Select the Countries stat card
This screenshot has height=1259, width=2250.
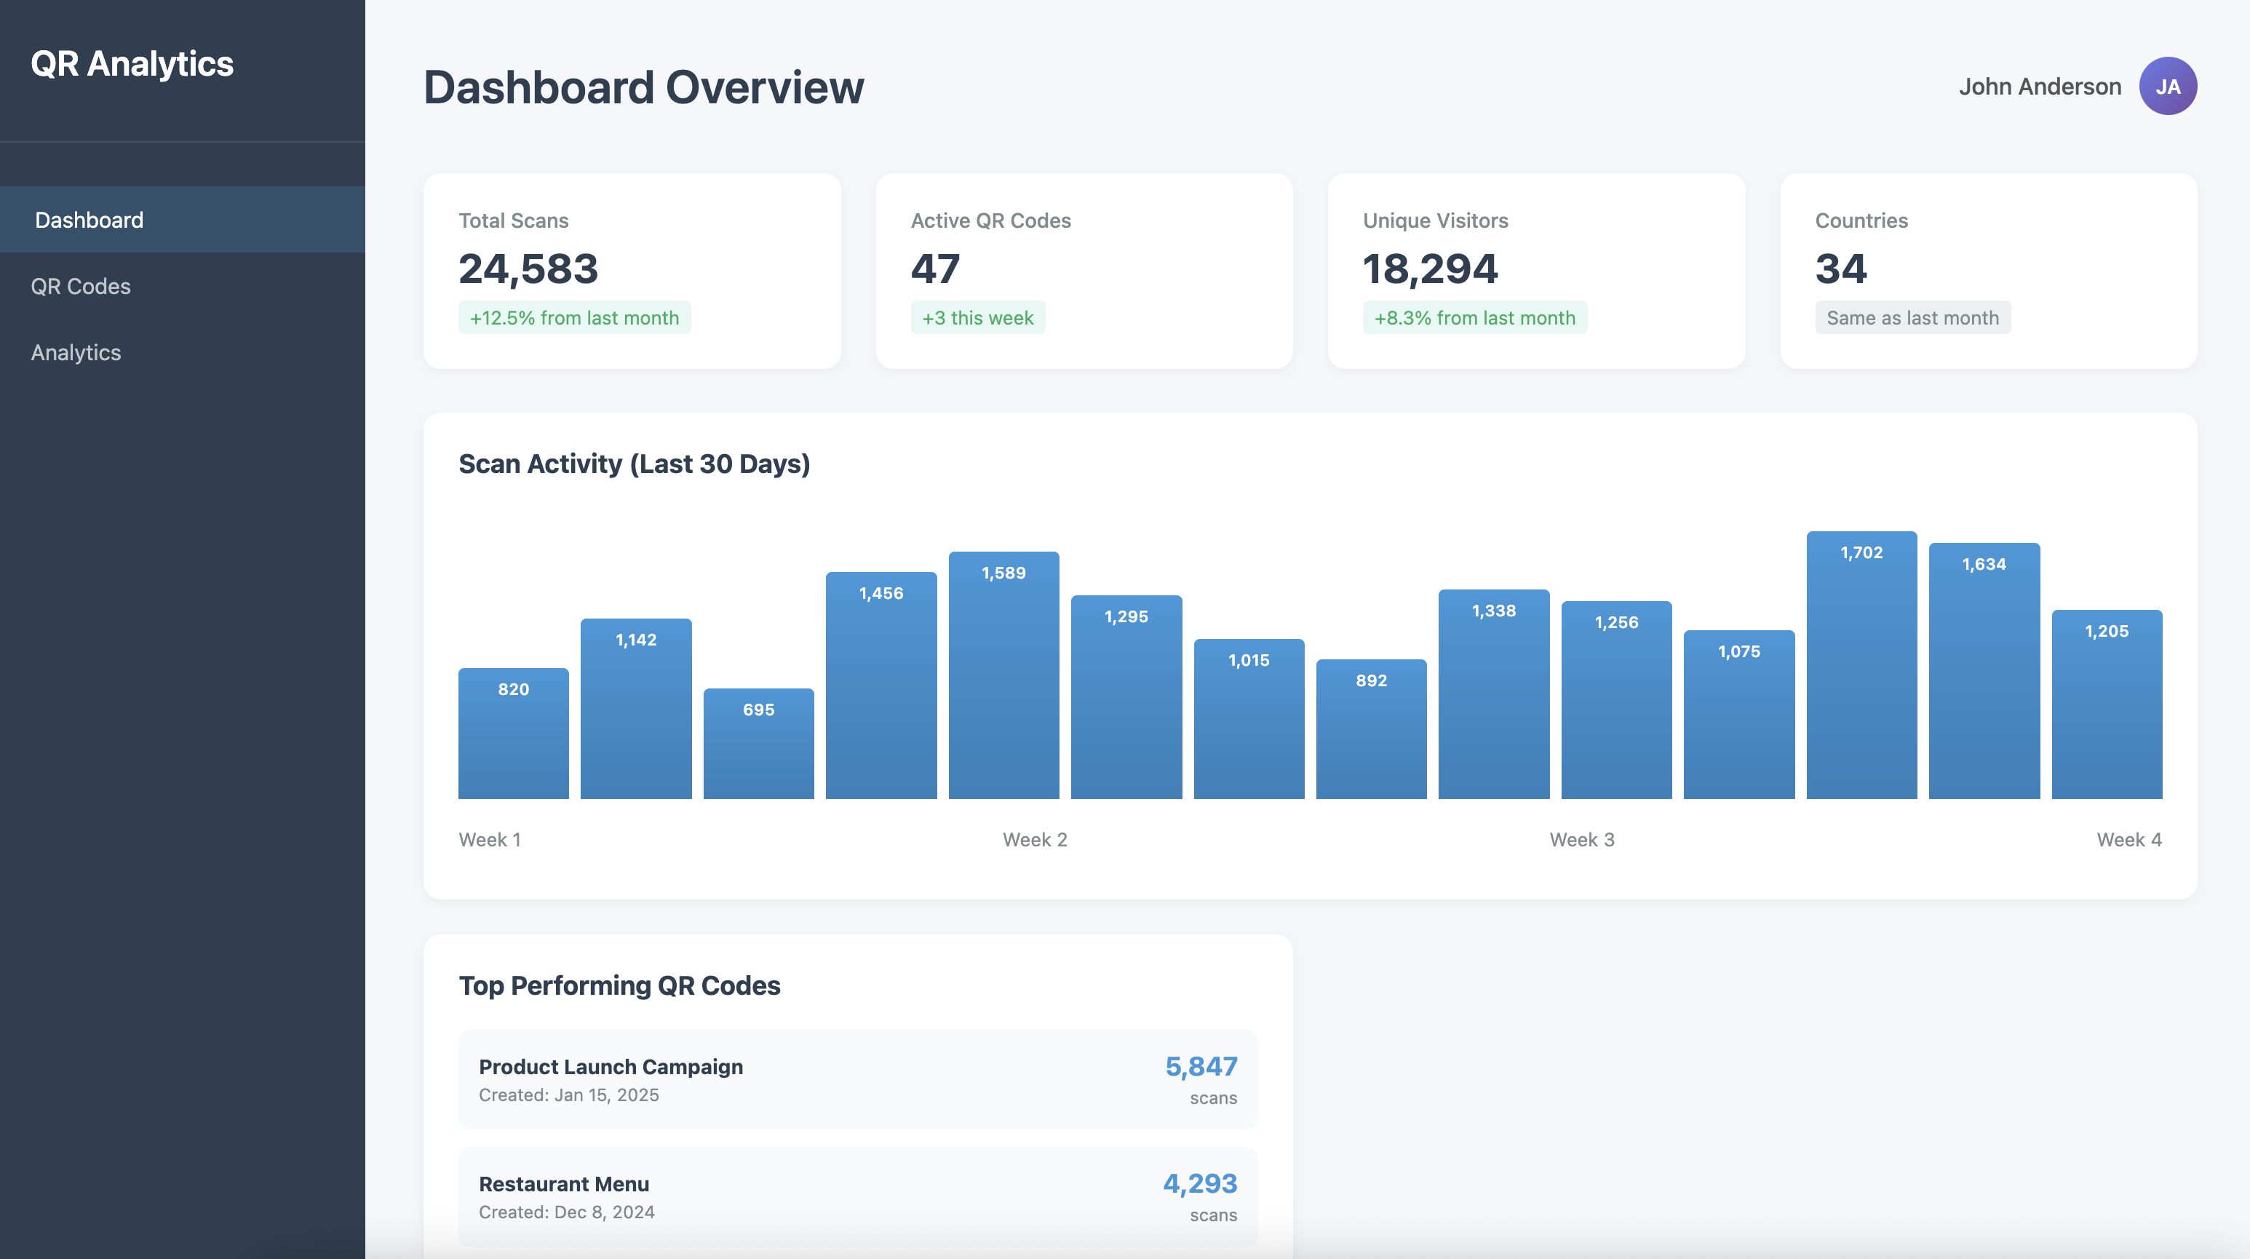click(x=1988, y=270)
